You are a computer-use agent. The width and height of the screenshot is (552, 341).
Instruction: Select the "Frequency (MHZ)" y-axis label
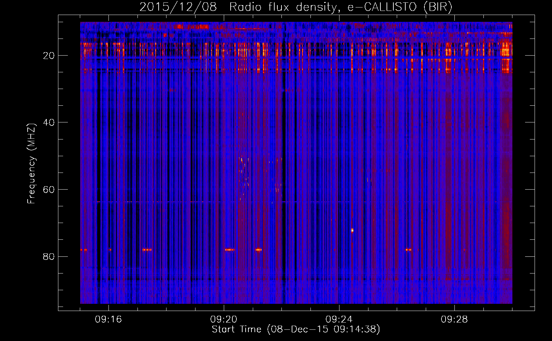click(31, 163)
